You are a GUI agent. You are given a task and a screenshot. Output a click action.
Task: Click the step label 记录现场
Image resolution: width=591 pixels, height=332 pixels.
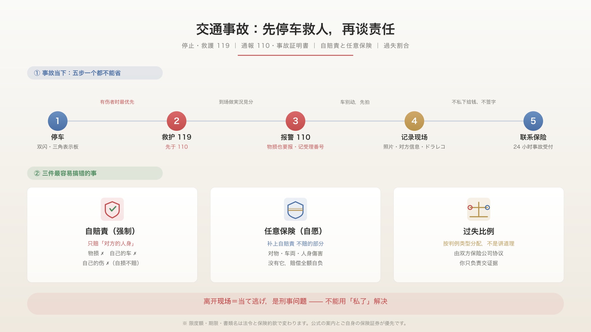414,137
